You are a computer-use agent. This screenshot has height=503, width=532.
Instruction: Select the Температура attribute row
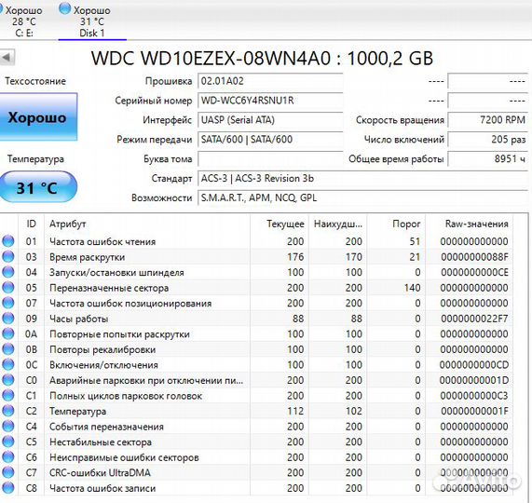click(256, 411)
